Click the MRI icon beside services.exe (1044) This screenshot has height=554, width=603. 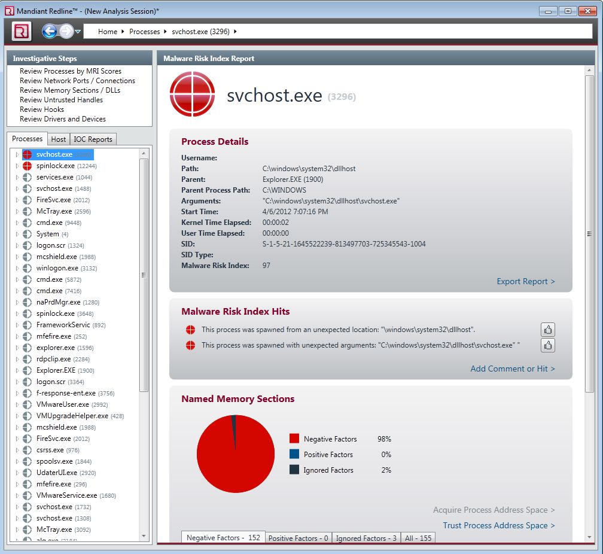coord(28,177)
